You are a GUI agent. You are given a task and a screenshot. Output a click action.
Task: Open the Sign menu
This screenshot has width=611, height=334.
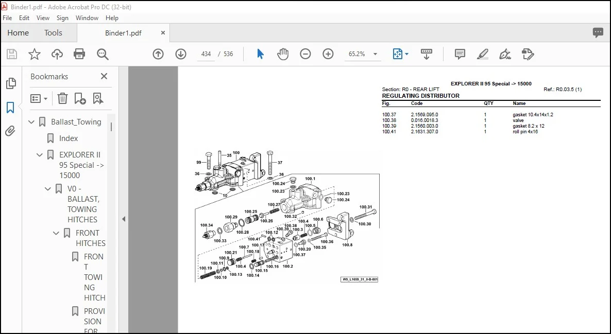pyautogui.click(x=62, y=18)
